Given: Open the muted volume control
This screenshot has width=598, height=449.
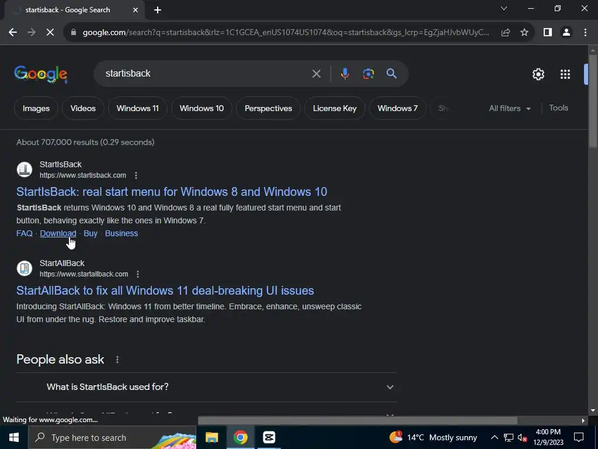Looking at the screenshot, I should click(522, 437).
